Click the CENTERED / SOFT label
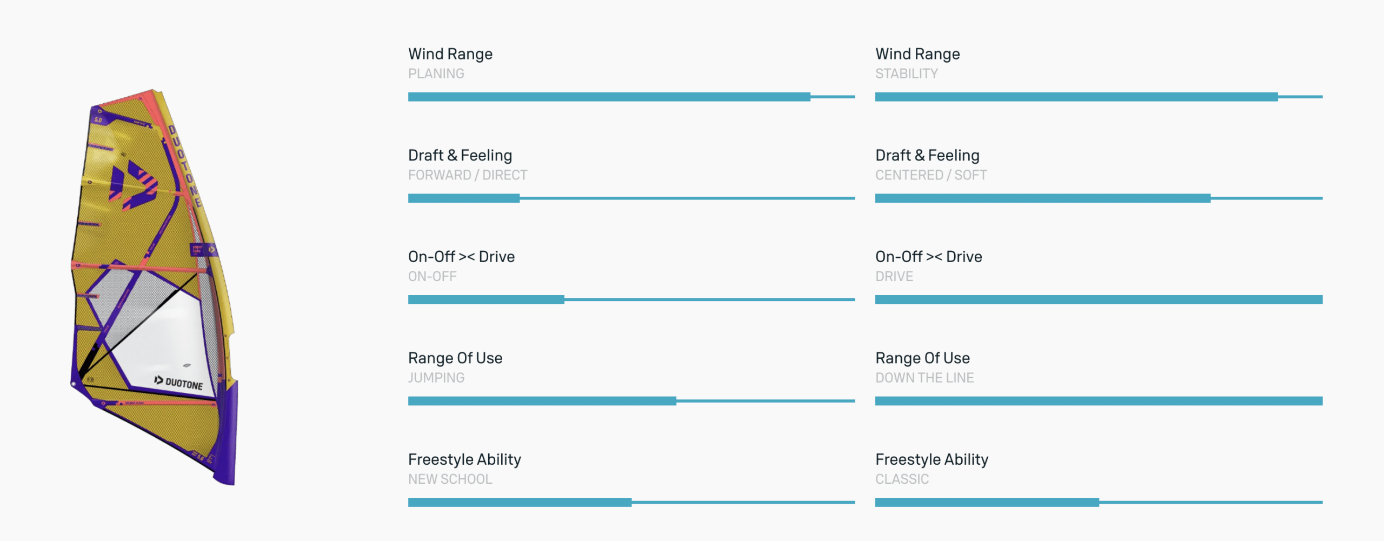The height and width of the screenshot is (541, 1384). tap(930, 175)
